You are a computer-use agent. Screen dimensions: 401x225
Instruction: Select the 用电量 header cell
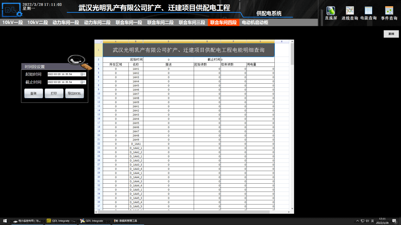click(x=260, y=64)
